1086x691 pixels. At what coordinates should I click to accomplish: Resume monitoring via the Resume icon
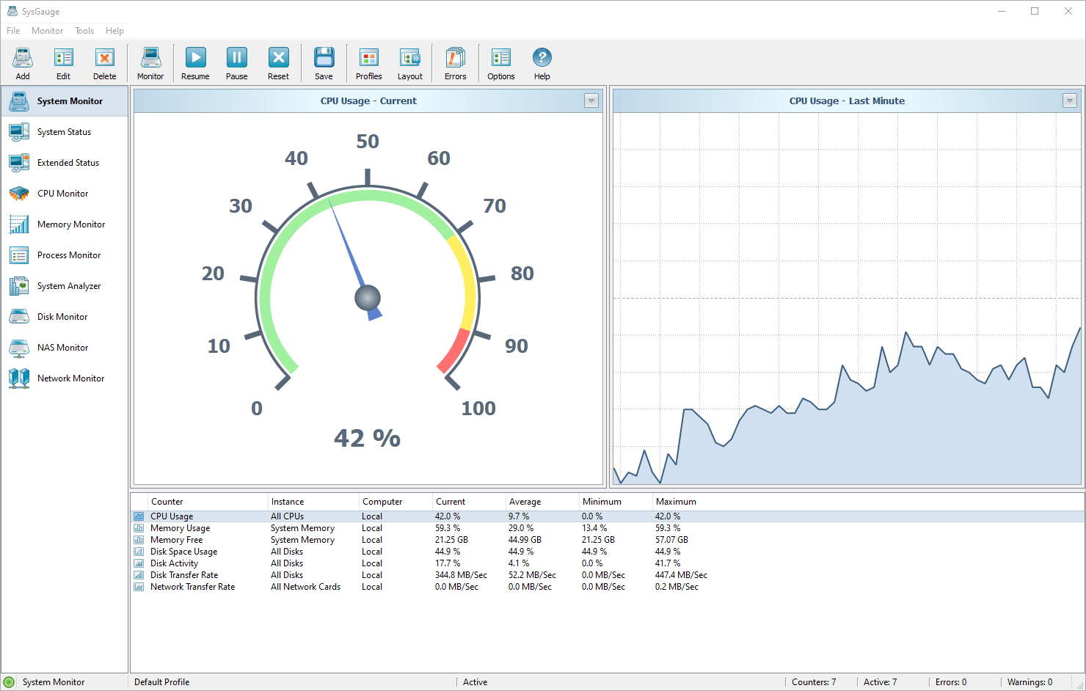click(x=195, y=63)
